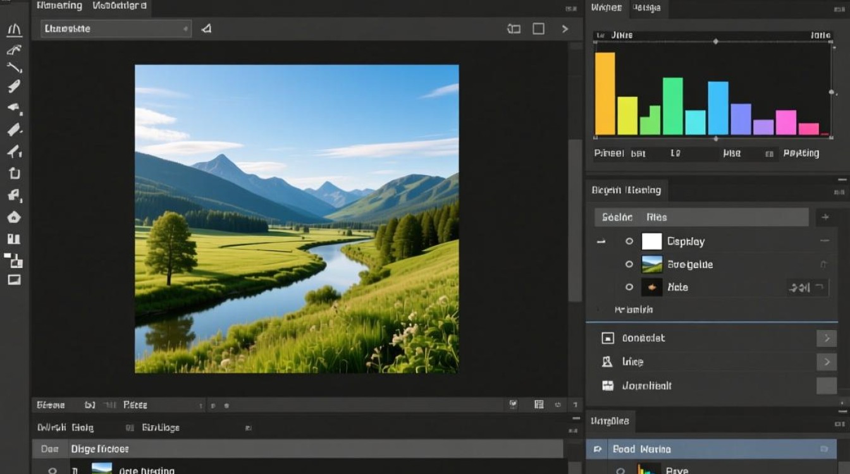Image resolution: width=850 pixels, height=474 pixels.
Task: Switch to the second tab at top left
Action: point(120,6)
